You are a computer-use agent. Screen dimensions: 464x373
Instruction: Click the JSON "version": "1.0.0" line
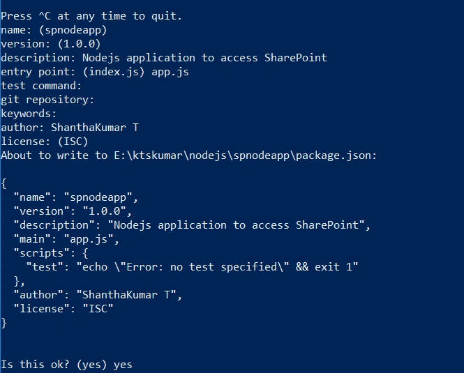coord(73,211)
